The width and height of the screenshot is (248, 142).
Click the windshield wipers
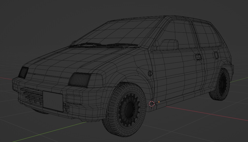[x=104, y=45]
